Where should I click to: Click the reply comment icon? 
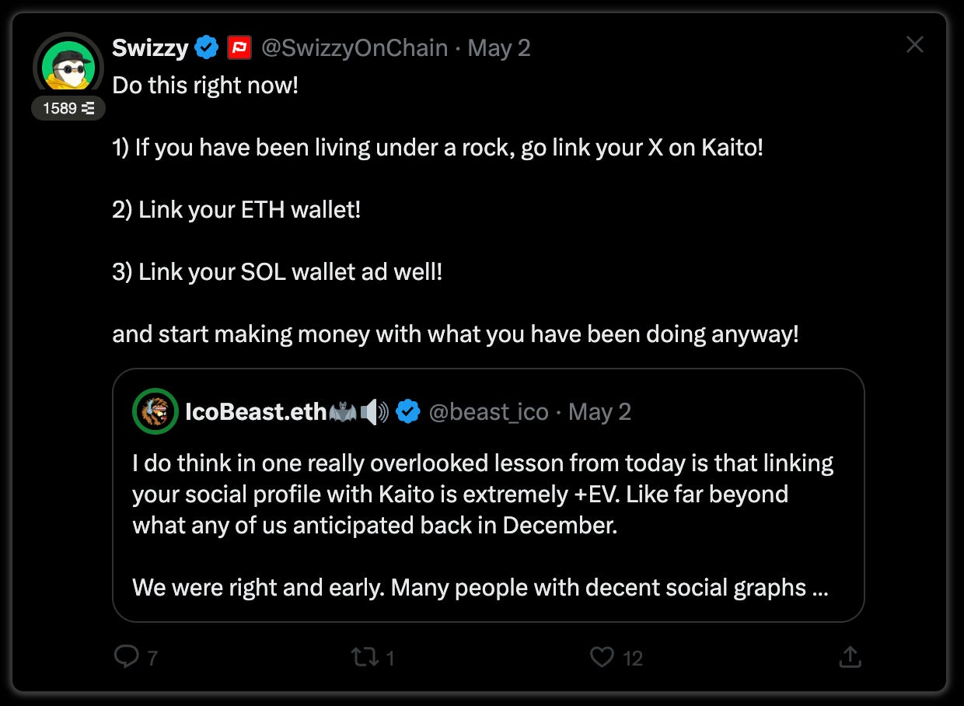126,658
